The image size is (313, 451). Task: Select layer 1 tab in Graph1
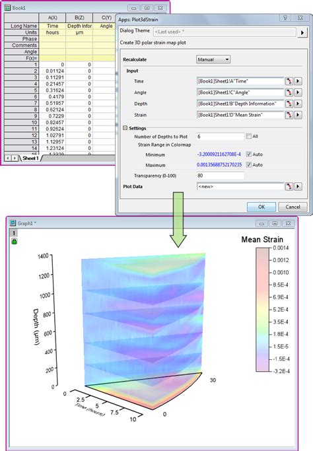[x=13, y=232]
